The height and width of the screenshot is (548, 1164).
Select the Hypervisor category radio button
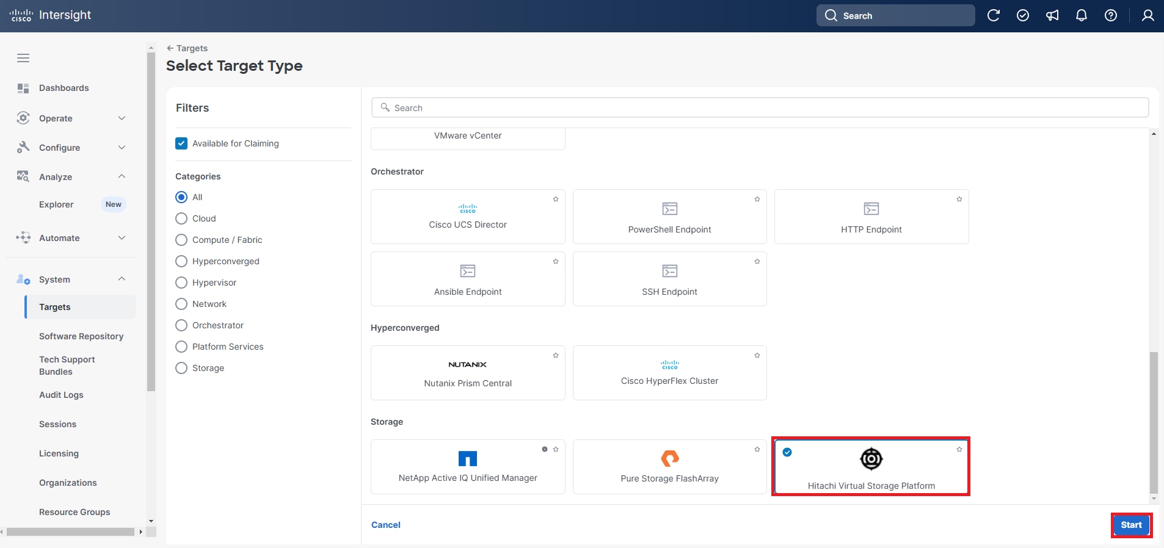[x=181, y=283]
